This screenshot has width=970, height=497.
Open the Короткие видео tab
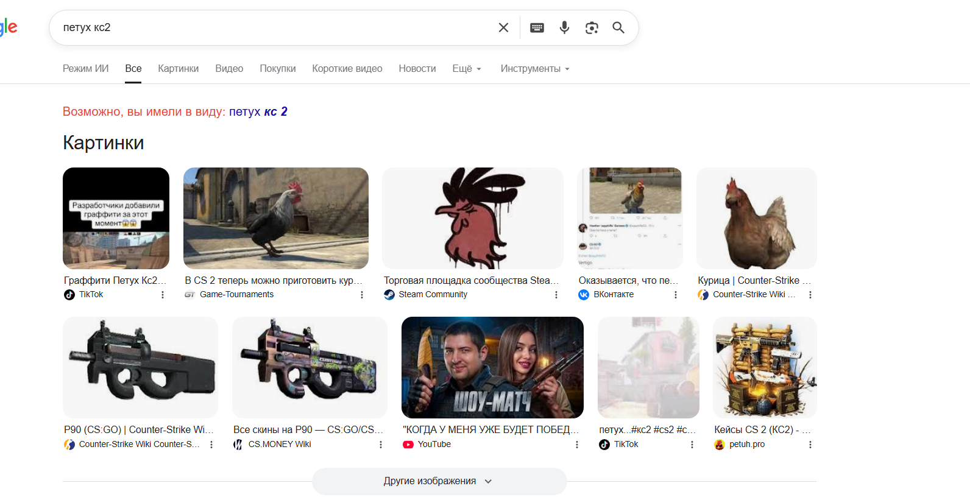[347, 69]
